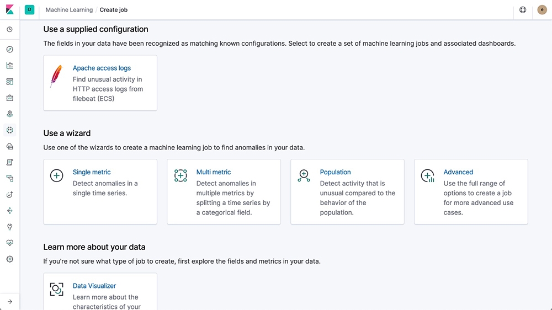Click the help lifebuoy icon
The height and width of the screenshot is (310, 552).
[523, 10]
